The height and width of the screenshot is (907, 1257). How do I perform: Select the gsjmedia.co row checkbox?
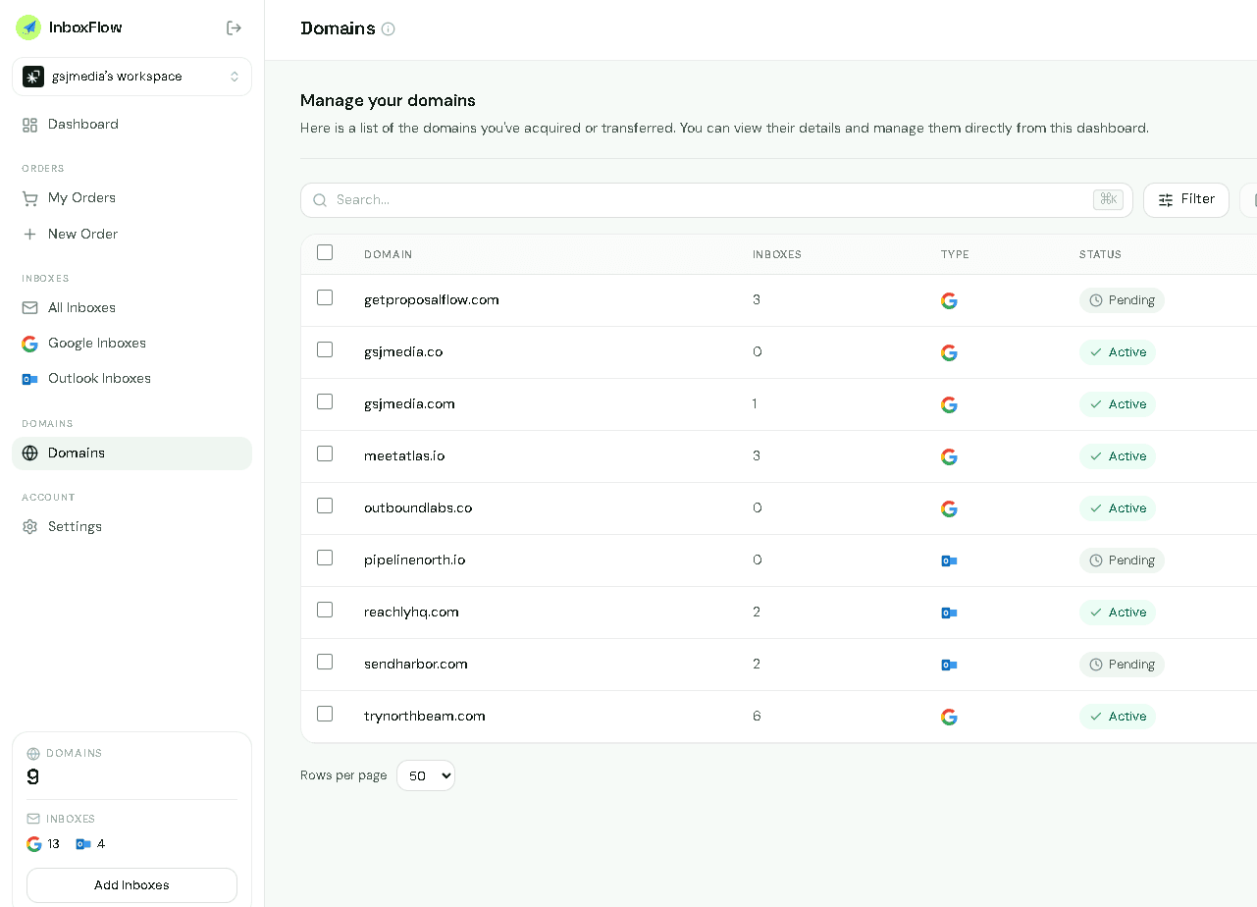tap(325, 349)
